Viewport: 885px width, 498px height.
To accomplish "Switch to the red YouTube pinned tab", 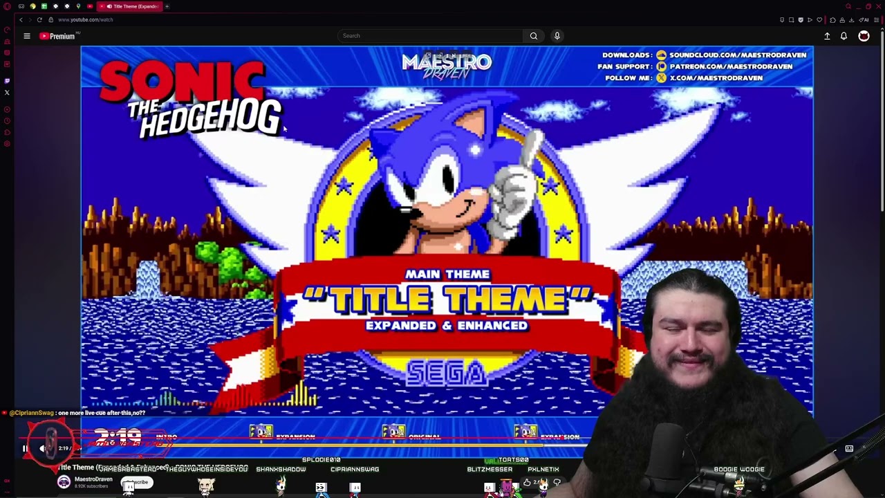I will tap(90, 6).
